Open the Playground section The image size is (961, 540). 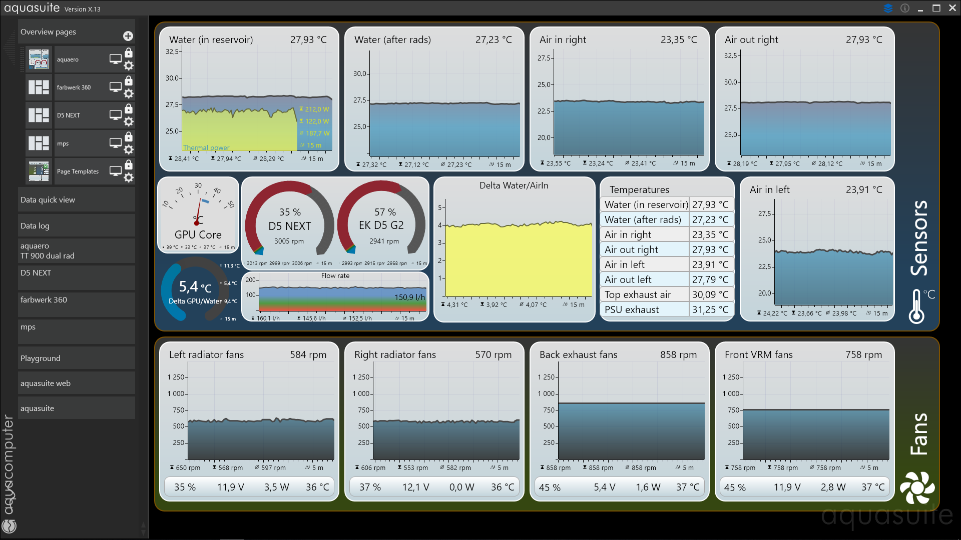[x=76, y=358]
